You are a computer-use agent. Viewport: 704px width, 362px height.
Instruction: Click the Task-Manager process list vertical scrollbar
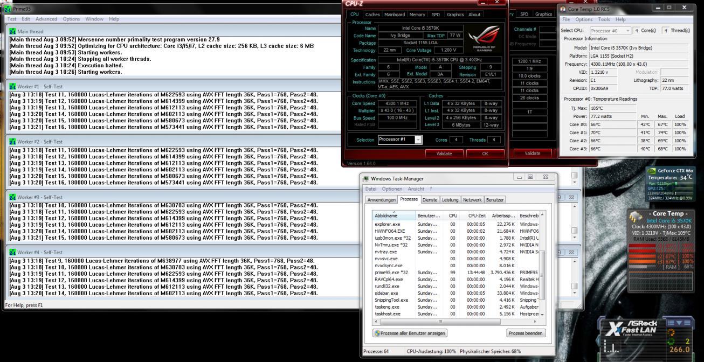[541, 264]
